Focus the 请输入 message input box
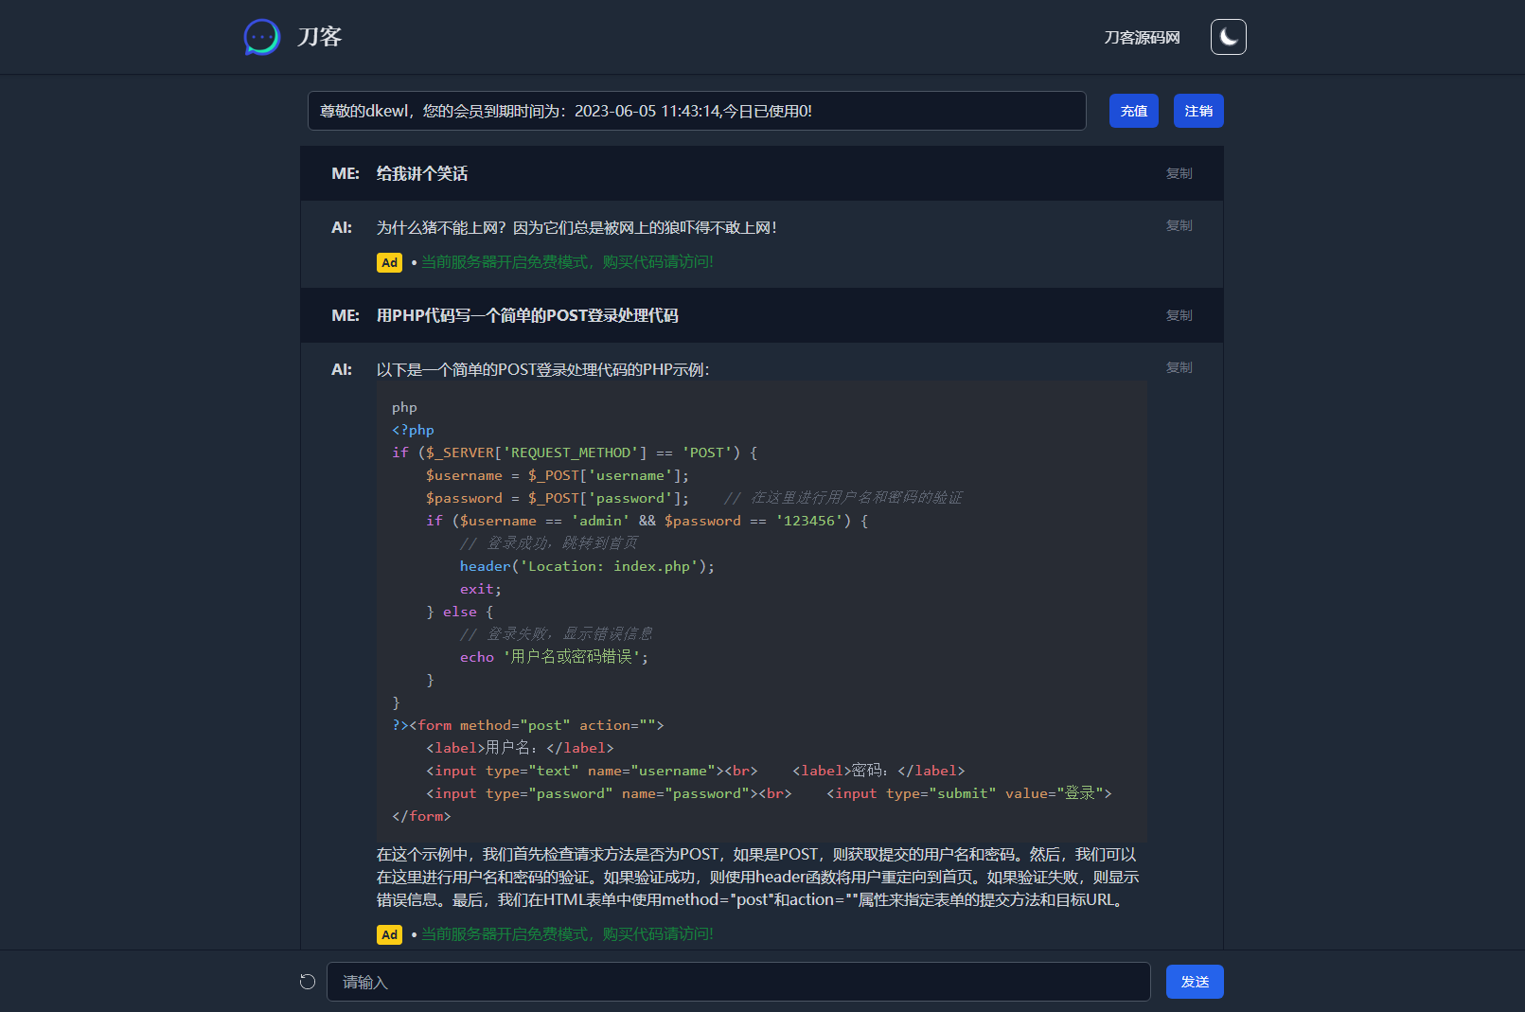 click(x=738, y=982)
